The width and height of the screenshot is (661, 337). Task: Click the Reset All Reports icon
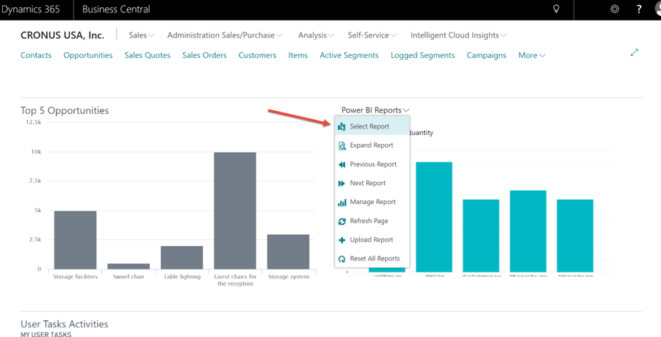tap(342, 259)
